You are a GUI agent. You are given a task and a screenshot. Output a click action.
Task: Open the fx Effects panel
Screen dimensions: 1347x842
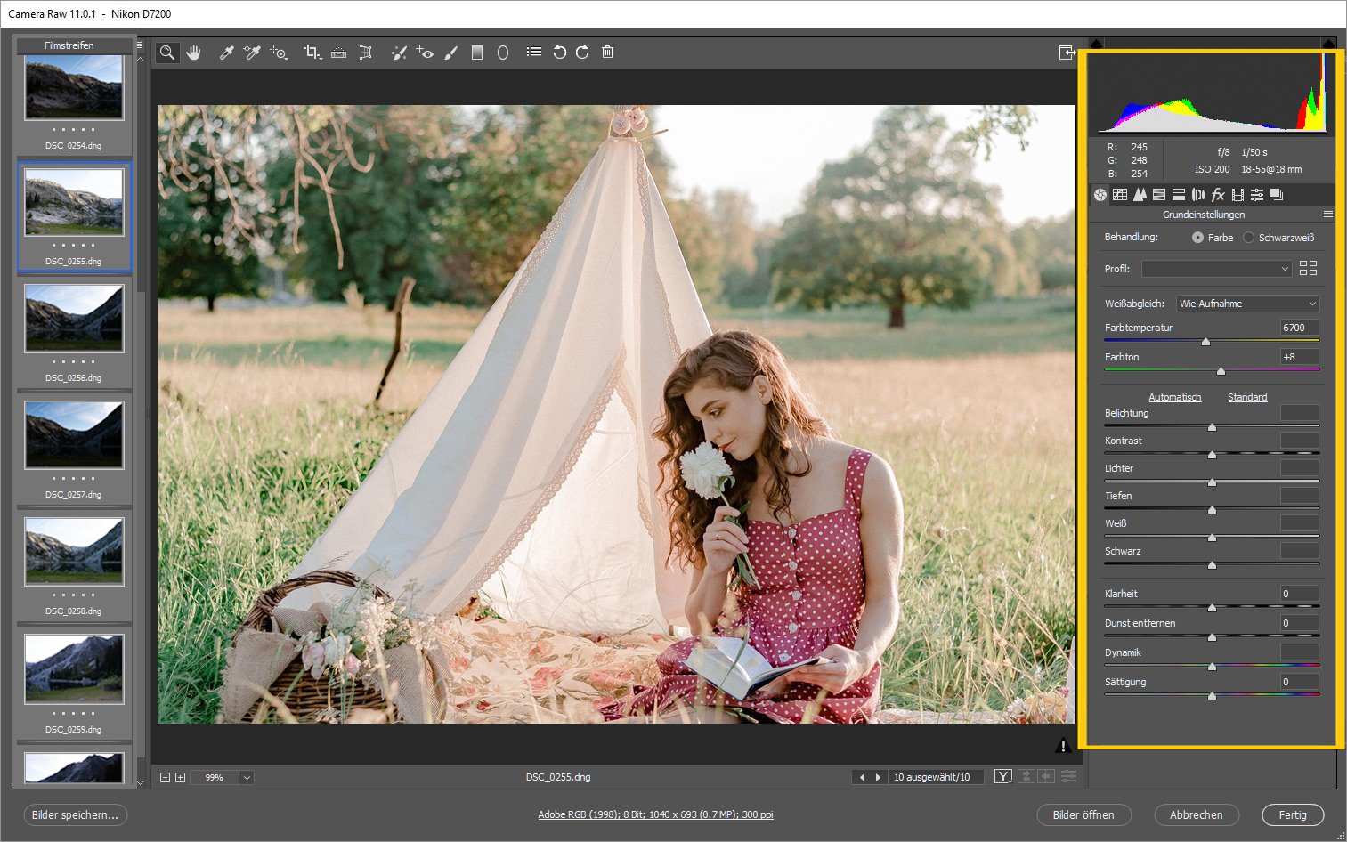coord(1218,194)
